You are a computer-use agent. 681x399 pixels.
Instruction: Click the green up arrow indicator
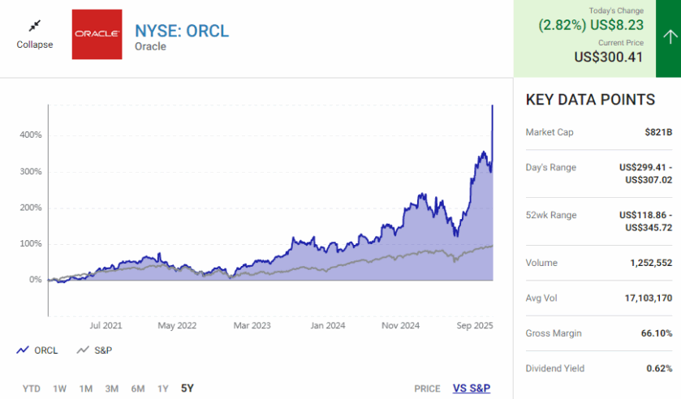668,36
